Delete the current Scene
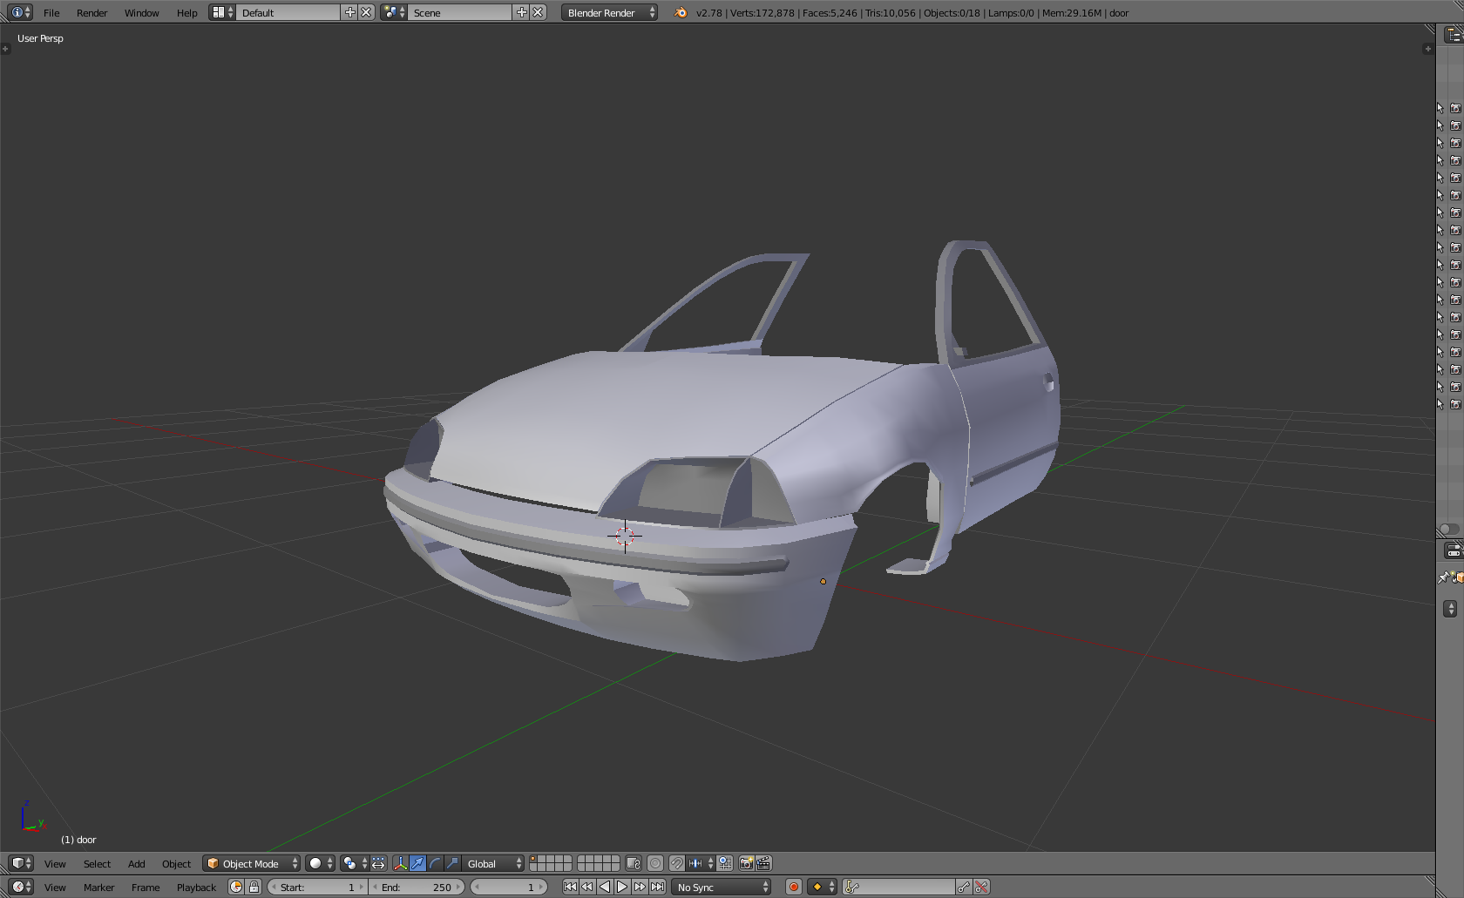The image size is (1464, 898). 539,12
